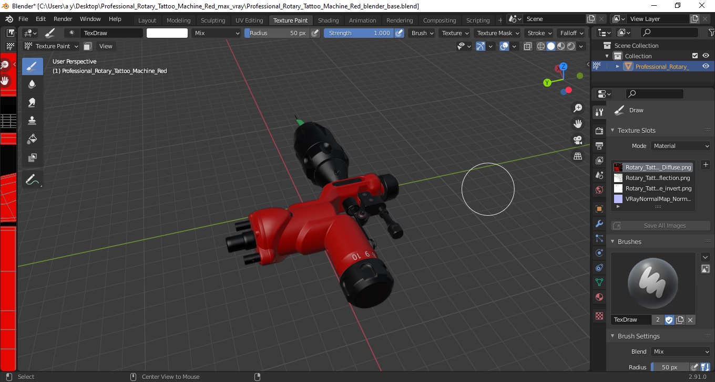Open World properties tab

[x=599, y=190]
